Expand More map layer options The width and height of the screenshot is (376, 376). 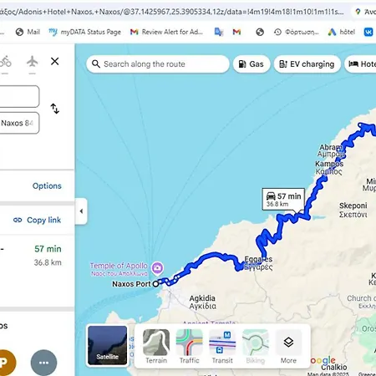click(288, 346)
